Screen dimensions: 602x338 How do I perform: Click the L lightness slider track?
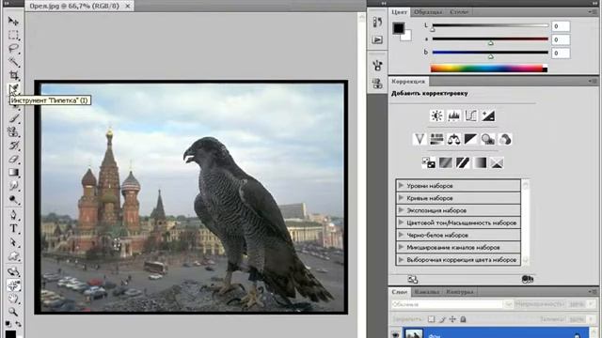[x=490, y=25]
